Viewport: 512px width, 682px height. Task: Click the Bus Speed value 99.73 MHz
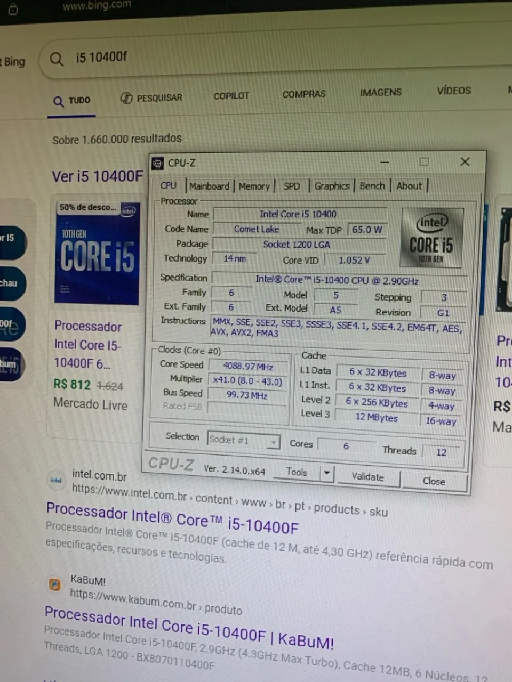coord(247,395)
